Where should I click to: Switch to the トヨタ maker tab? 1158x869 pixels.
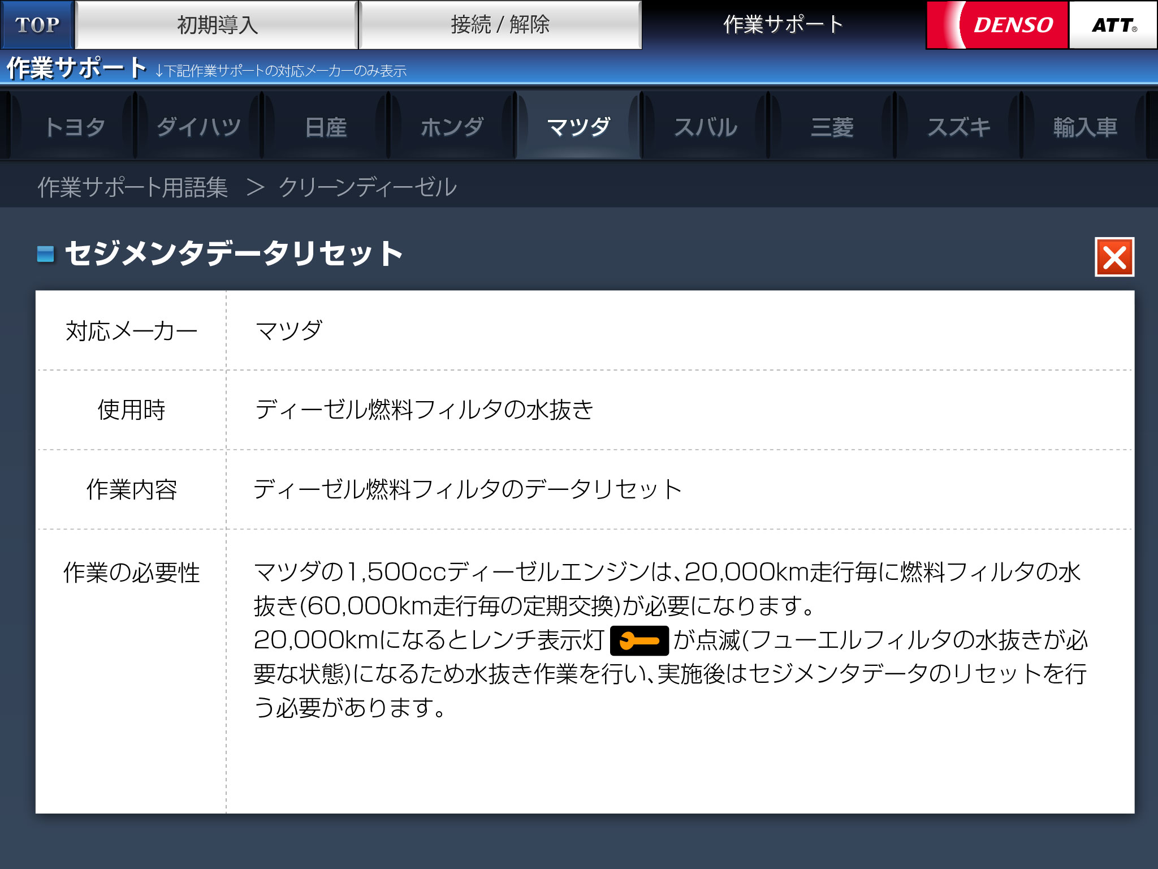click(74, 127)
